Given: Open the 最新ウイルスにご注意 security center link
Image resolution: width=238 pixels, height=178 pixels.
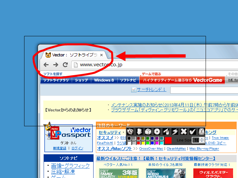Looking at the screenshot, I should 156,159.
